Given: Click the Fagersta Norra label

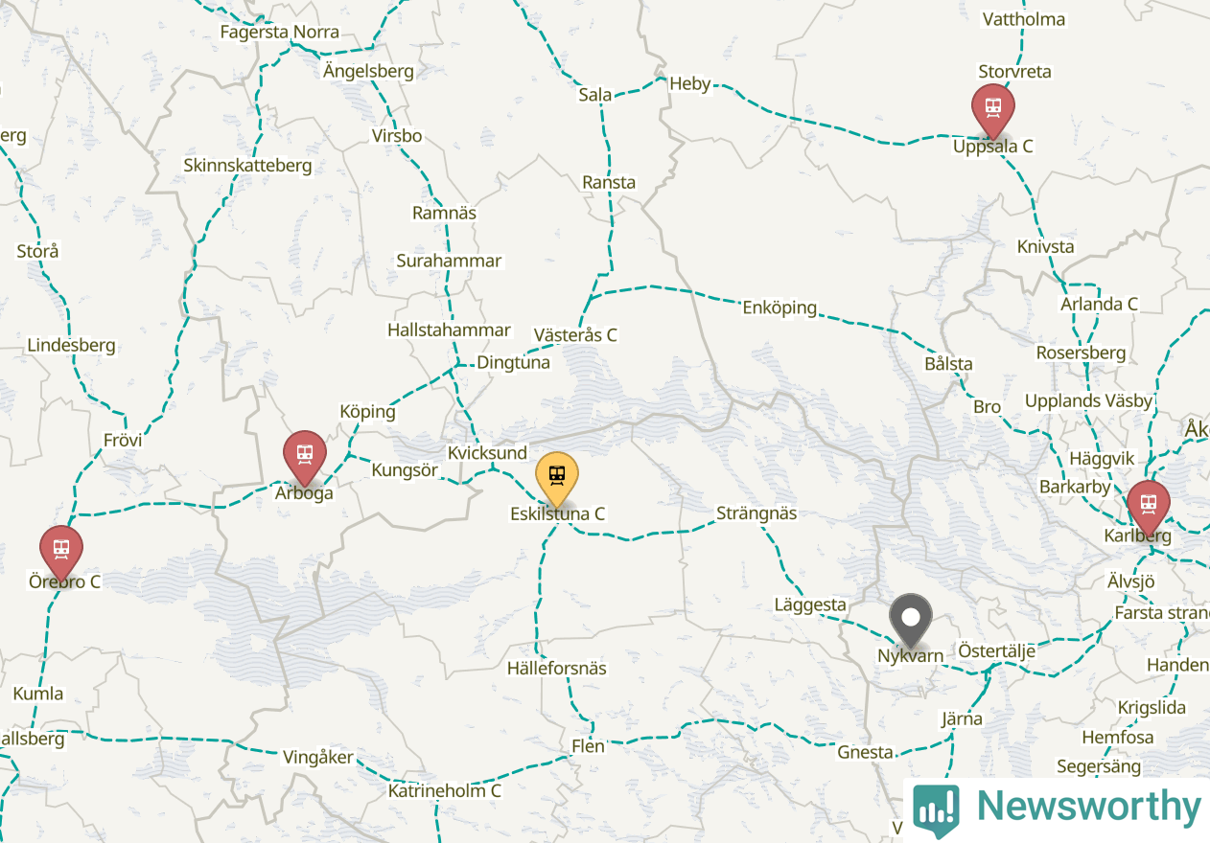Looking at the screenshot, I should [280, 32].
